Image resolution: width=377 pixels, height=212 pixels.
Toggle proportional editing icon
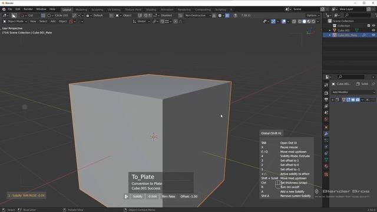click(x=176, y=21)
